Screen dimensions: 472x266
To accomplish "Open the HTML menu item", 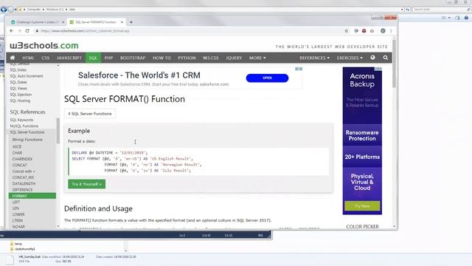I will (x=28, y=58).
